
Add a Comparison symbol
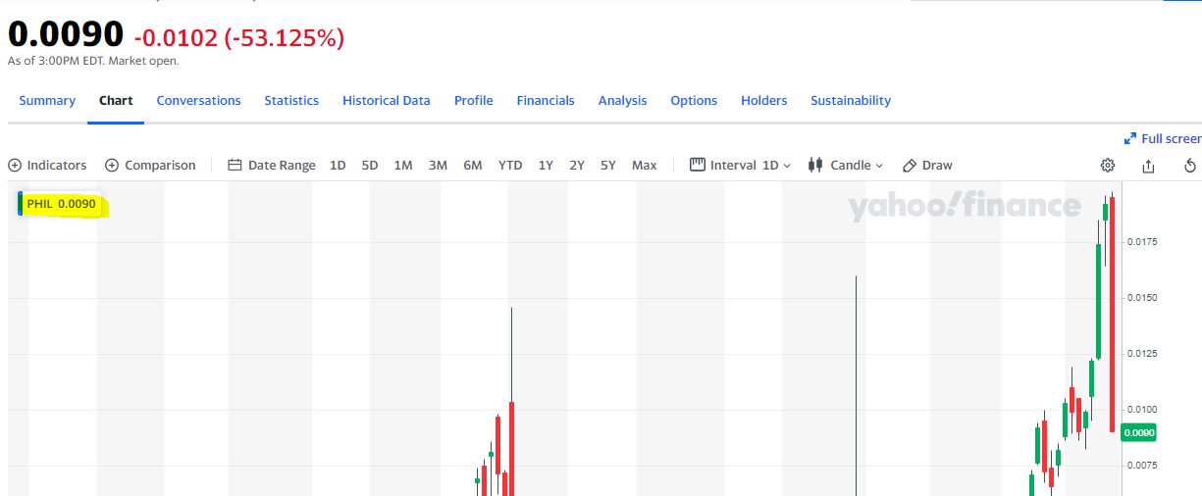150,166
